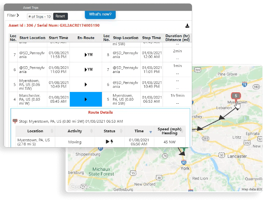The image size is (266, 200).
Task: Sort by Speed (mph) Heading column
Action: 170,131
